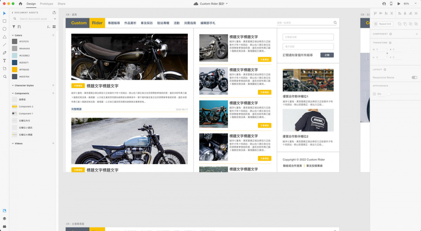Click the 訂閱 subscribe button
Image resolution: width=421 pixels, height=231 pixels.
tap(327, 55)
